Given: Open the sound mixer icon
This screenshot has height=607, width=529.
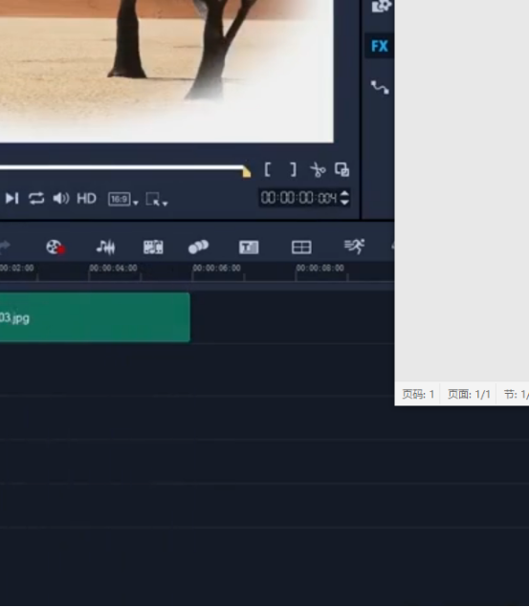Looking at the screenshot, I should click(105, 247).
